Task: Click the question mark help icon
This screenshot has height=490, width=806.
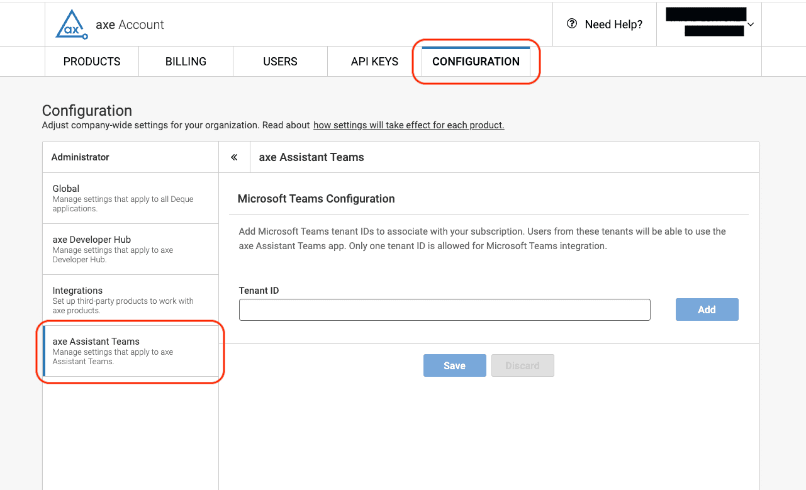Action: [572, 24]
